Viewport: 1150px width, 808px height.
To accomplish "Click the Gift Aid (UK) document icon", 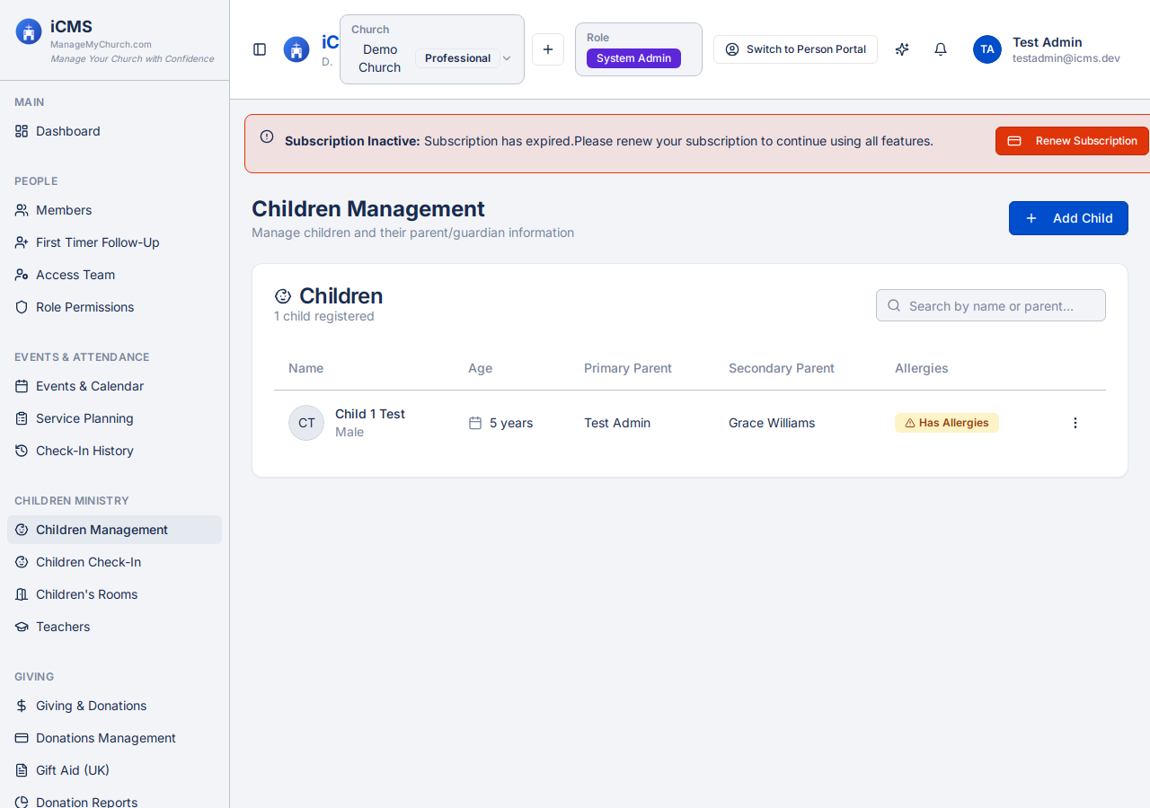I will [22, 770].
